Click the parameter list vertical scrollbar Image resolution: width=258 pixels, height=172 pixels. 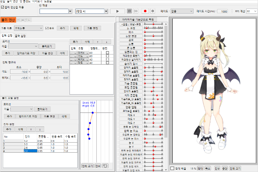(x=166, y=82)
